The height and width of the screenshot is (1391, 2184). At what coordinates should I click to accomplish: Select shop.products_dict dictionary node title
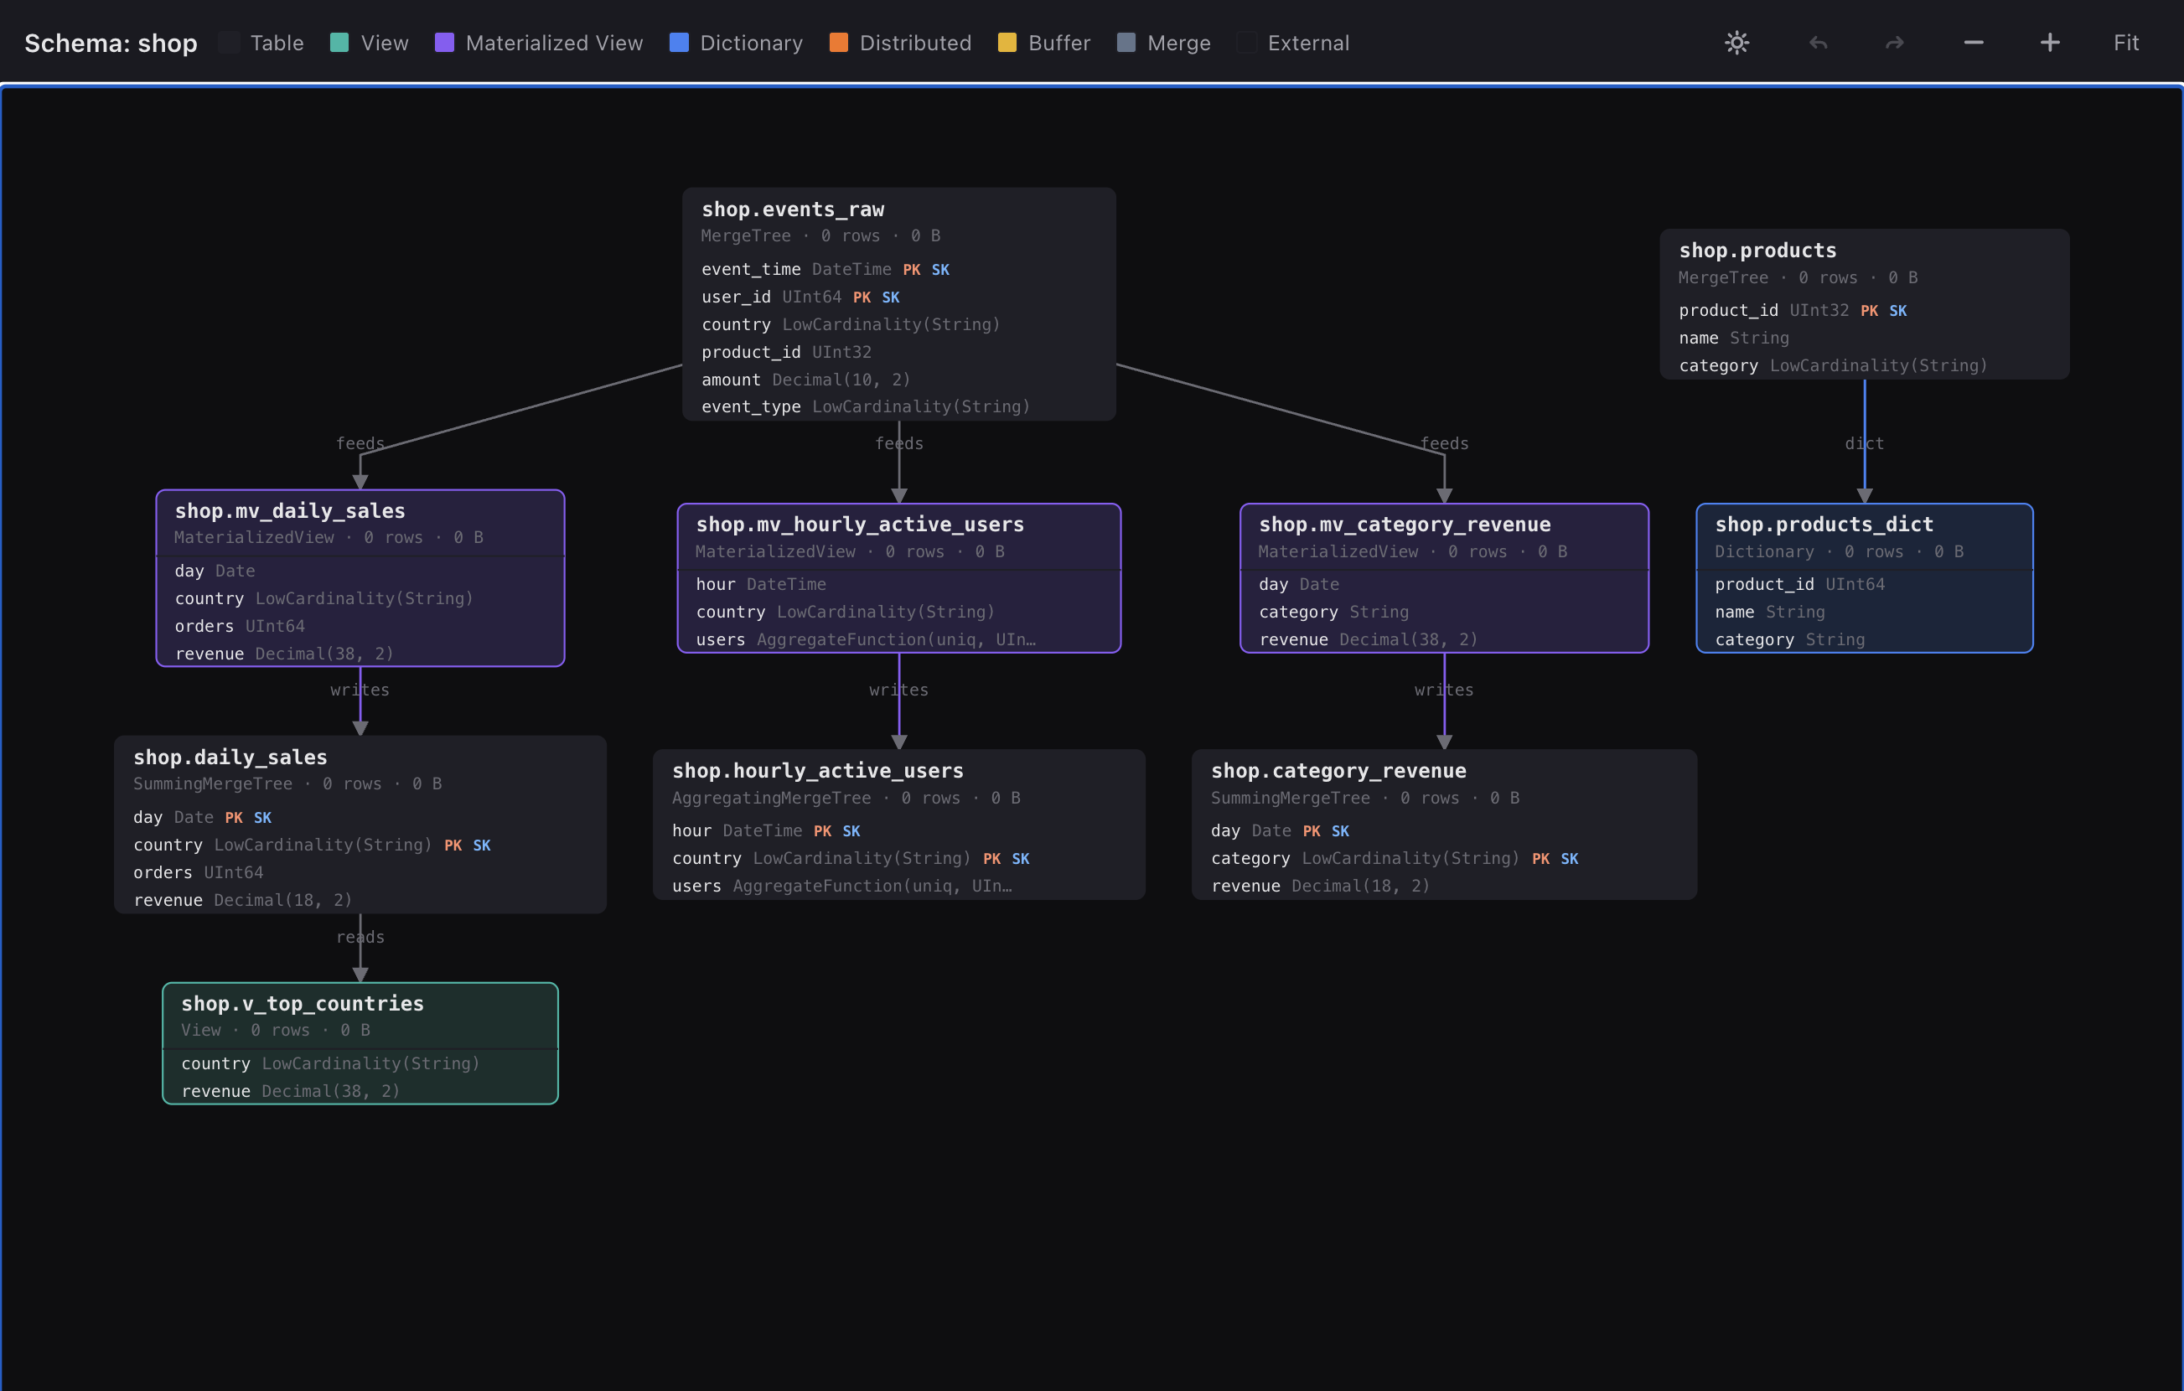pyautogui.click(x=1824, y=524)
